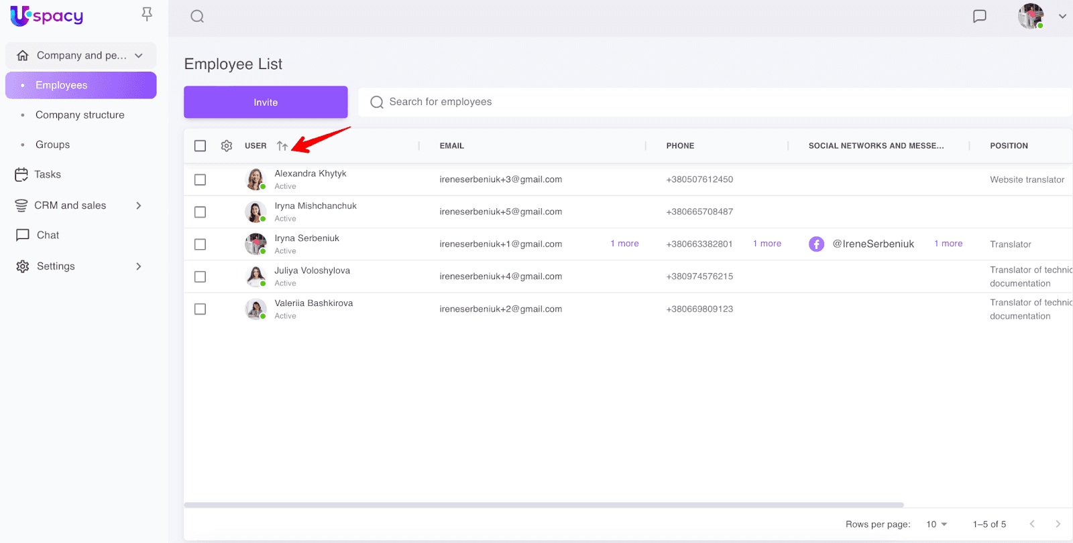1073x543 pixels.
Task: Open the global search magnifier icon
Action: tap(197, 17)
